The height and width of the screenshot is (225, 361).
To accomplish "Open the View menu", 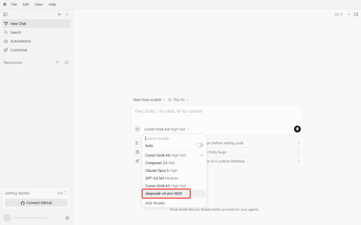I will pyautogui.click(x=39, y=5).
